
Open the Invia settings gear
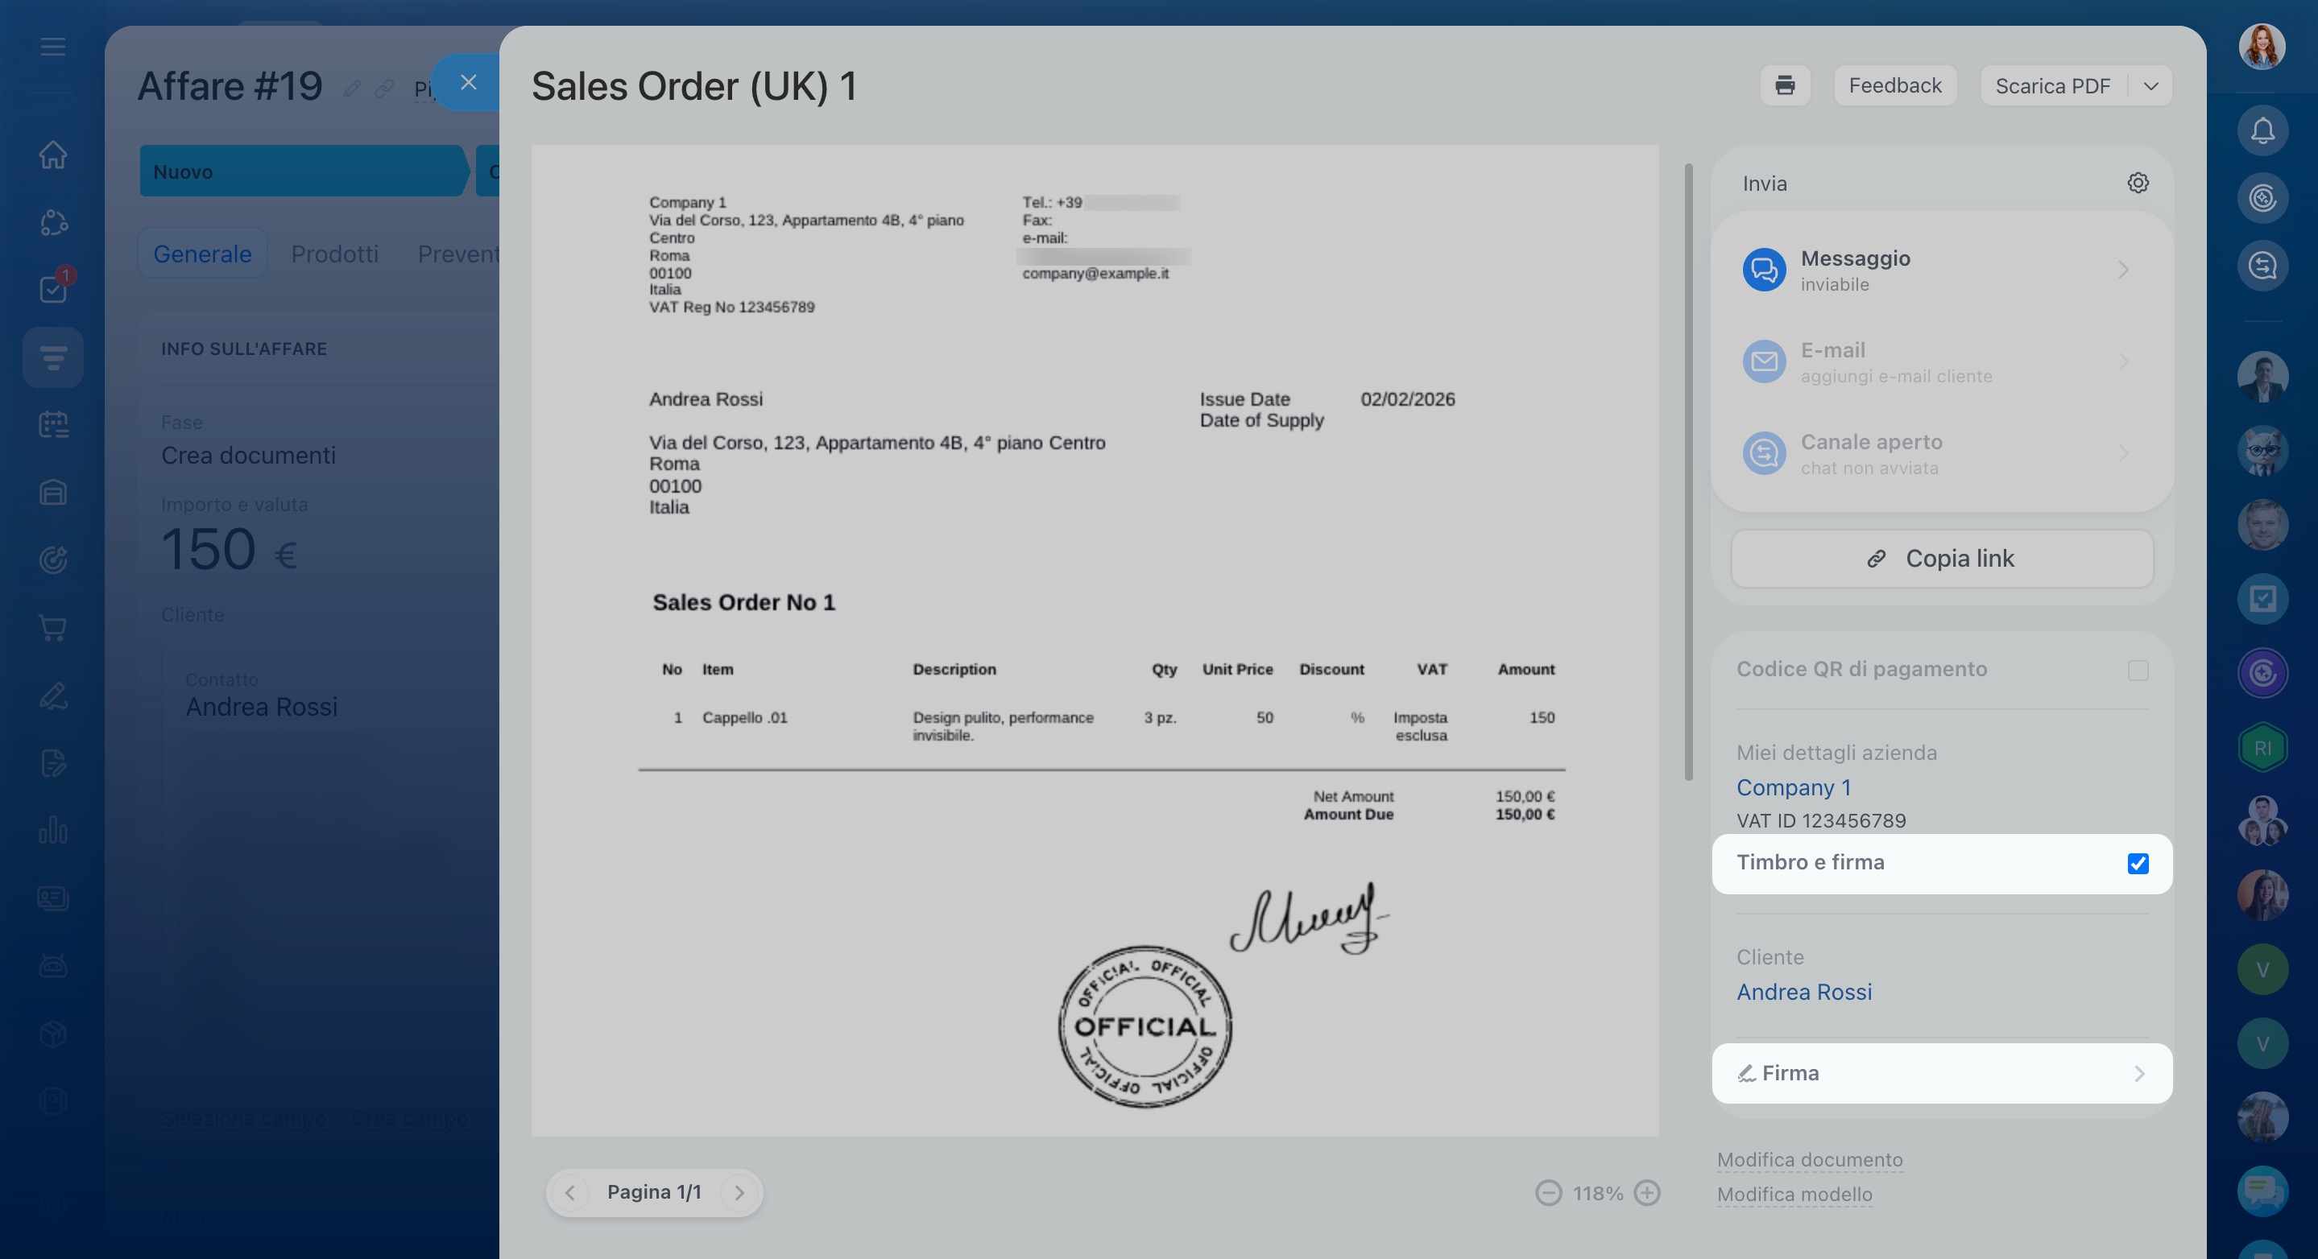tap(2137, 184)
